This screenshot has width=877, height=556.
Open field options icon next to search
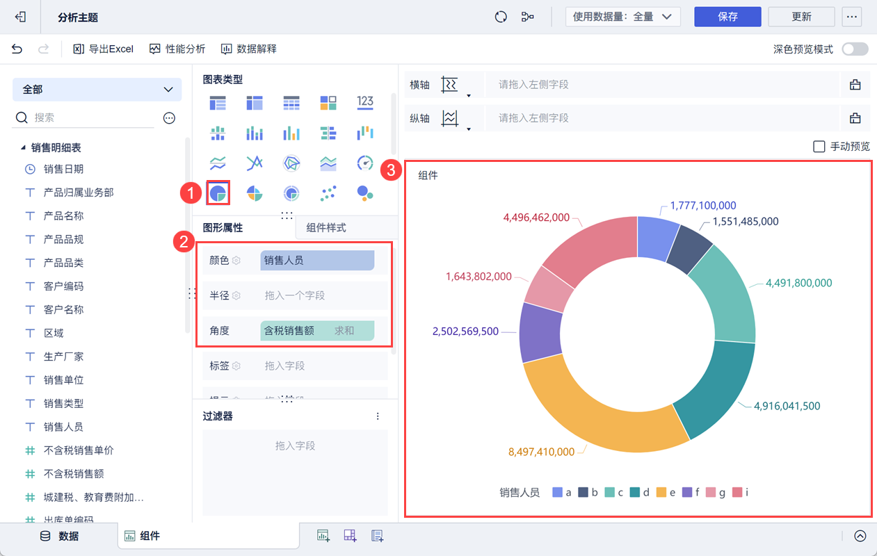click(x=169, y=118)
